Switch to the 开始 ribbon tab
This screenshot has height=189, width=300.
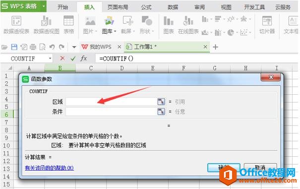[x=62, y=7]
